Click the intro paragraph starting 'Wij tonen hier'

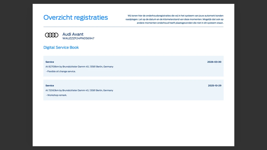(174, 19)
